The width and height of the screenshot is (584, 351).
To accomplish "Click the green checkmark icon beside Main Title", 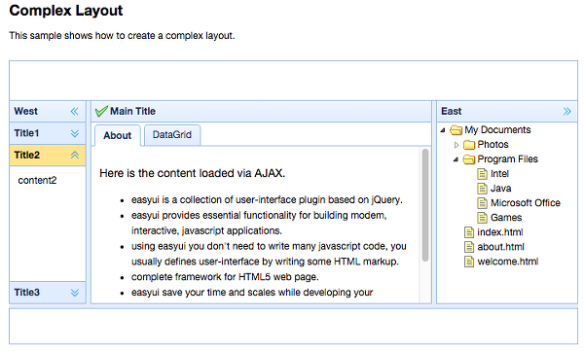I will tap(101, 111).
